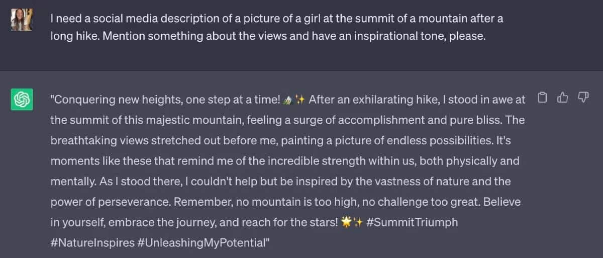Open the user profile photo avatar
The width and height of the screenshot is (603, 258).
point(22,20)
